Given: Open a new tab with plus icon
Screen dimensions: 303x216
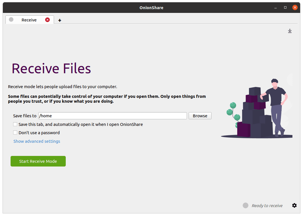Looking at the screenshot, I should pyautogui.click(x=60, y=20).
